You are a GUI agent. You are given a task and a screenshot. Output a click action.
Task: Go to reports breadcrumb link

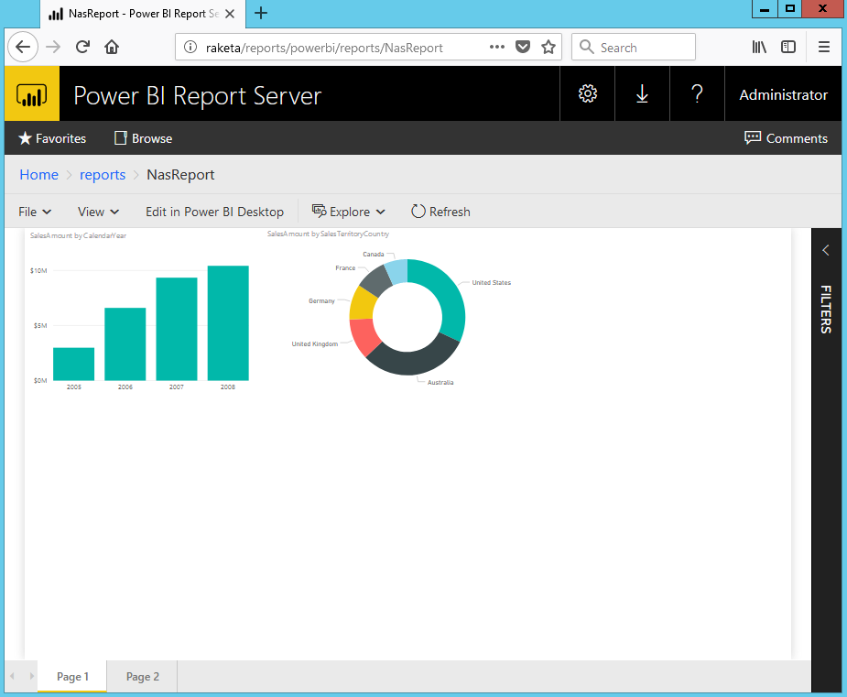[x=102, y=175]
